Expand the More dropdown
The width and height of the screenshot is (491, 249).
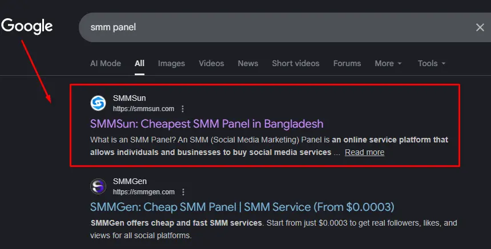click(x=388, y=63)
